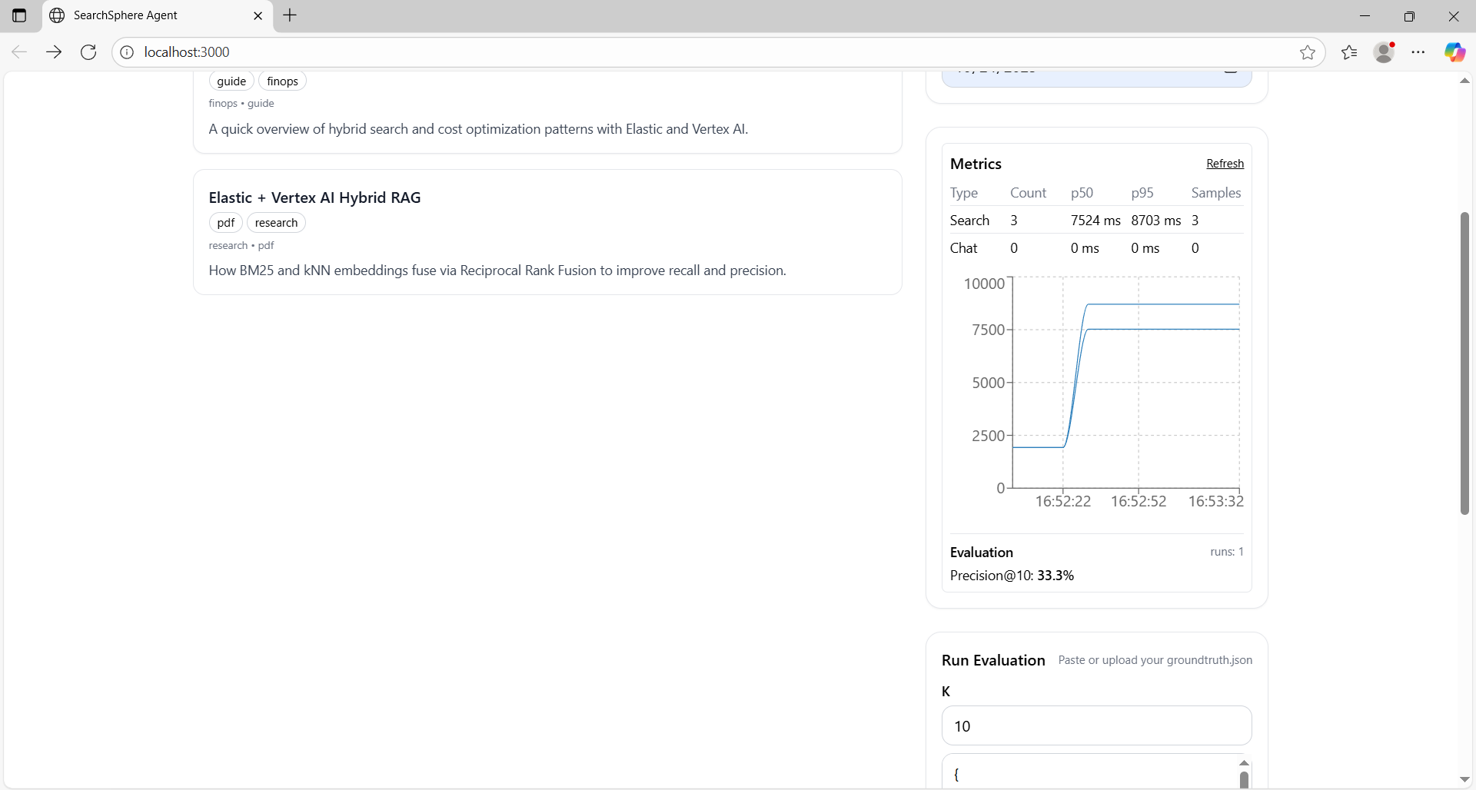Screen dimensions: 1476x790
Task: Click the 16:52:22 chart time label
Action: pyautogui.click(x=1063, y=501)
